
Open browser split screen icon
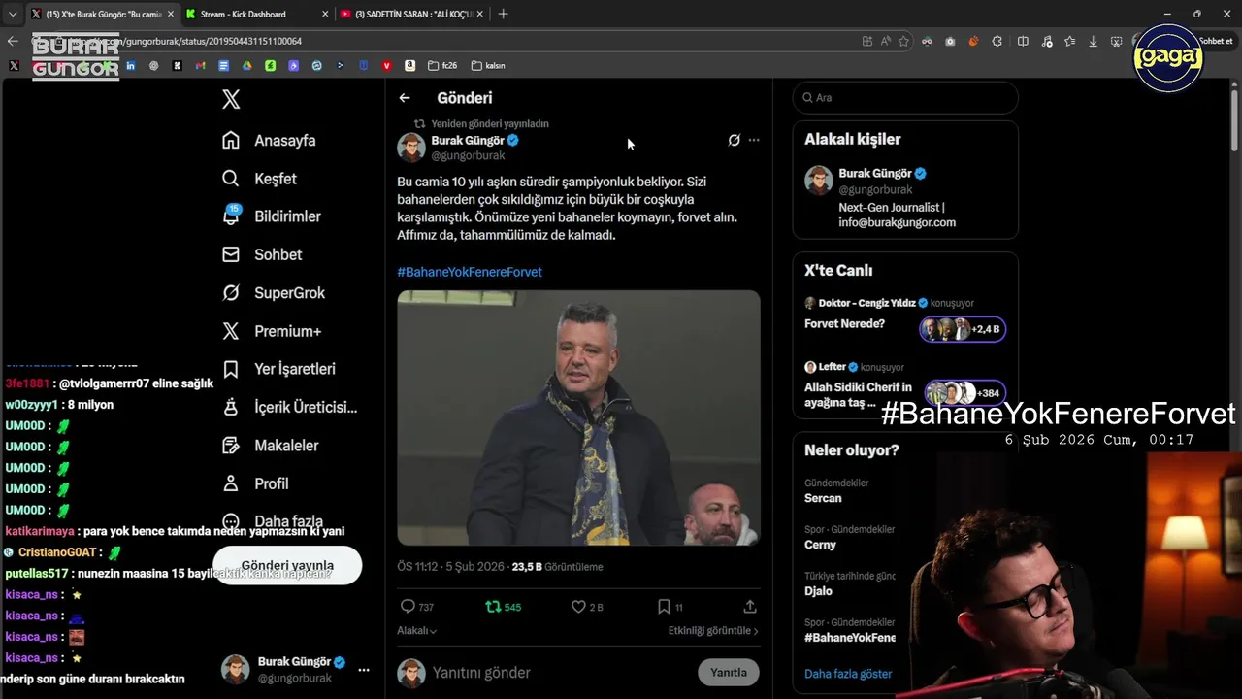tap(1023, 42)
